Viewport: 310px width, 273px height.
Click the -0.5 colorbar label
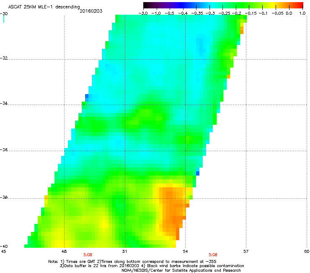click(169, 13)
